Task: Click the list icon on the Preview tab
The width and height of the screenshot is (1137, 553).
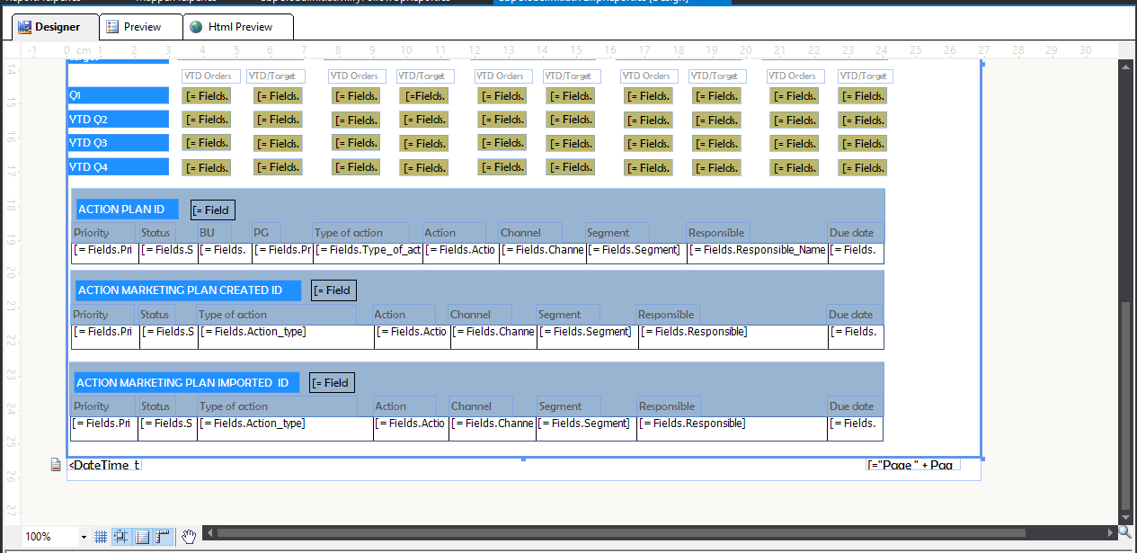Action: click(111, 27)
